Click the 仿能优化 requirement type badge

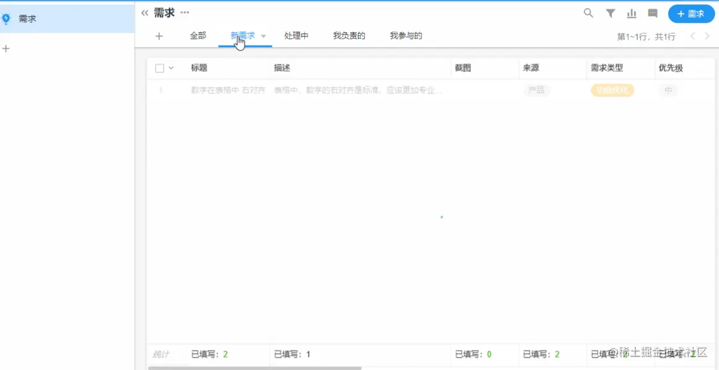(612, 90)
